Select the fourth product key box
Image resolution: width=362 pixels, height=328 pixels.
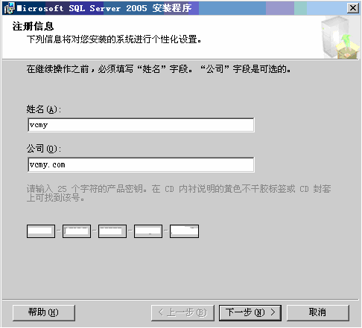tap(148, 231)
